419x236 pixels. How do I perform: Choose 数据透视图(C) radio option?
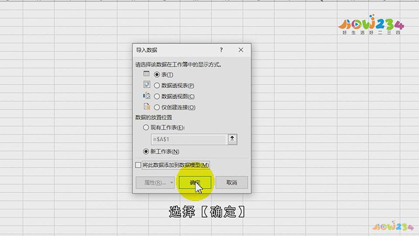(157, 96)
